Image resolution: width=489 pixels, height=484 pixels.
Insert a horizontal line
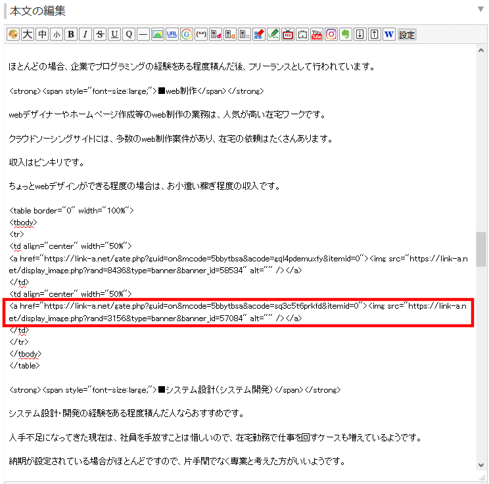pyautogui.click(x=143, y=34)
